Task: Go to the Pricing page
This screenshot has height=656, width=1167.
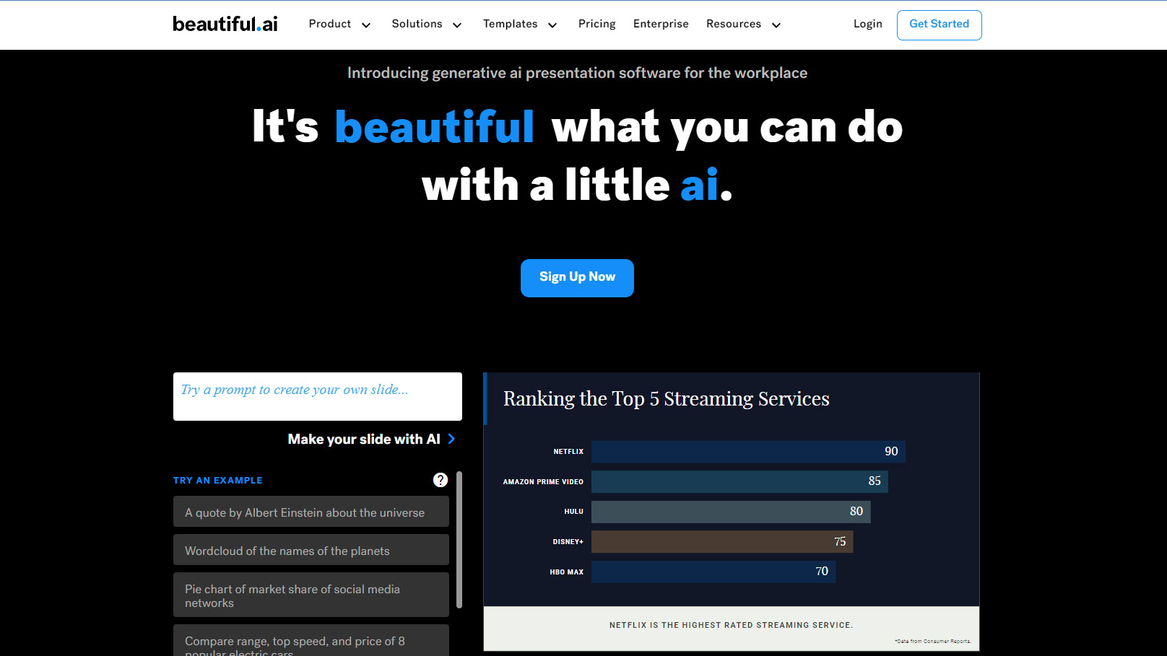Action: [597, 24]
